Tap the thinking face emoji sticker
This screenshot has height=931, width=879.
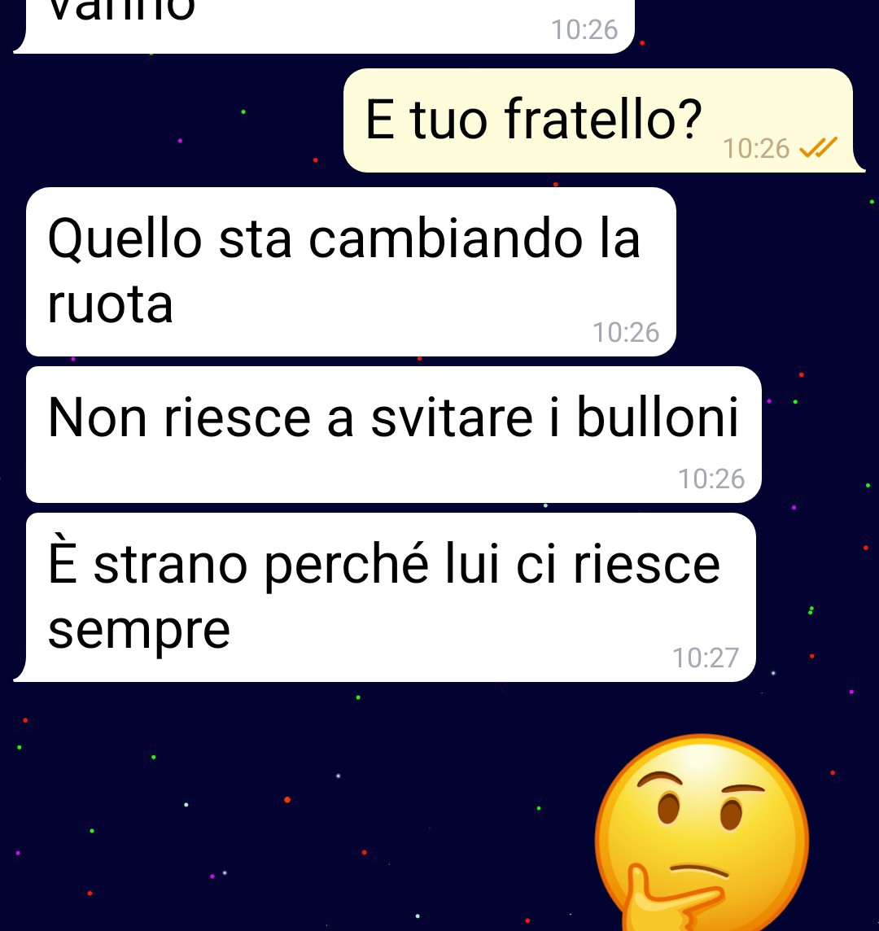(x=702, y=833)
